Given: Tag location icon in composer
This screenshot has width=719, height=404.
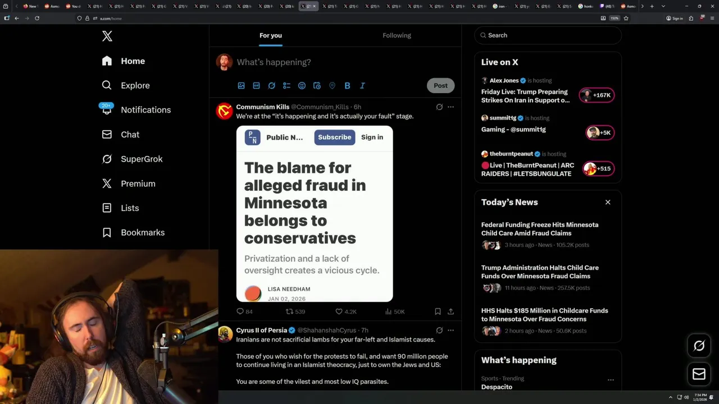Looking at the screenshot, I should (332, 86).
